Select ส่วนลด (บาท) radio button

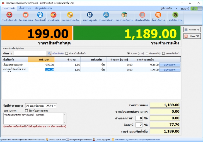pyautogui.click(x=128, y=53)
